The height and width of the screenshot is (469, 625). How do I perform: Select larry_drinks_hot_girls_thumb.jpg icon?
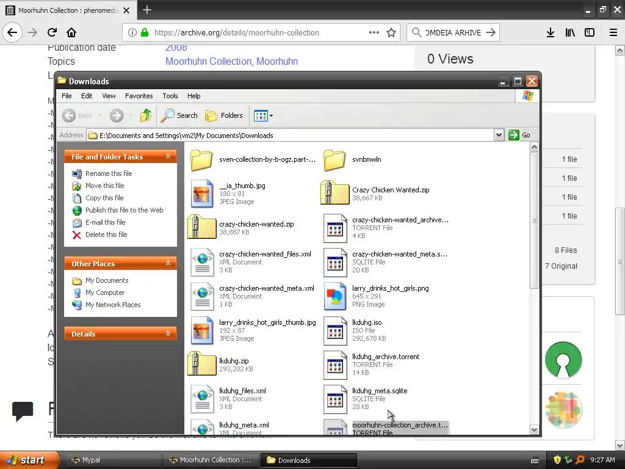pos(201,330)
